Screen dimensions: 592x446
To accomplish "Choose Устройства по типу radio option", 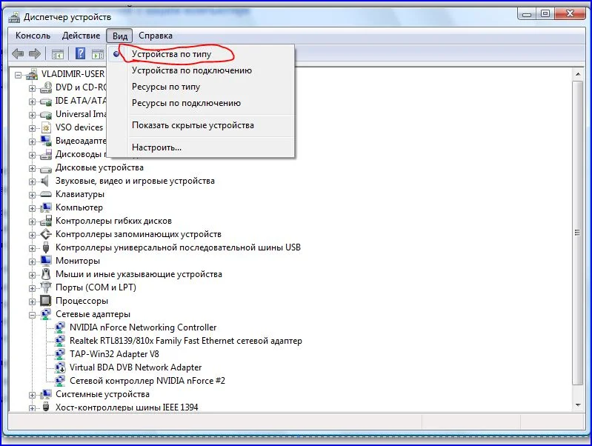I will click(201, 54).
